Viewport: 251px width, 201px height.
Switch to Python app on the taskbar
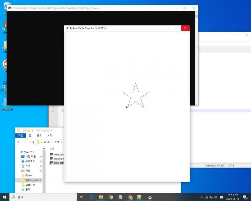[150, 197]
